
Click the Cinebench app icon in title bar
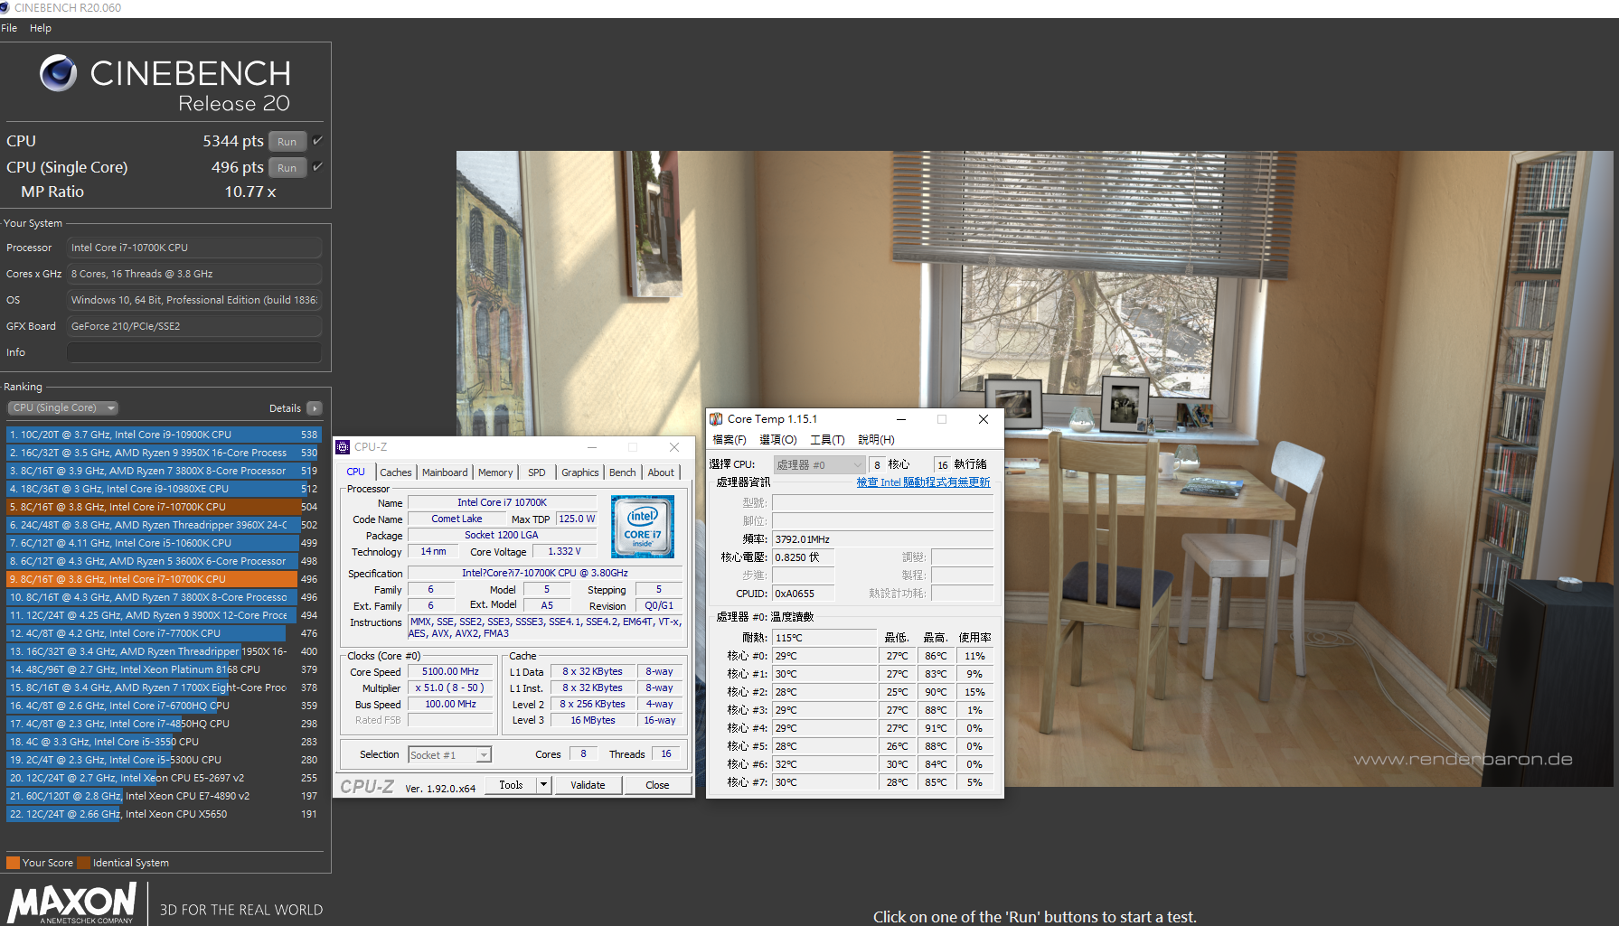click(5, 7)
